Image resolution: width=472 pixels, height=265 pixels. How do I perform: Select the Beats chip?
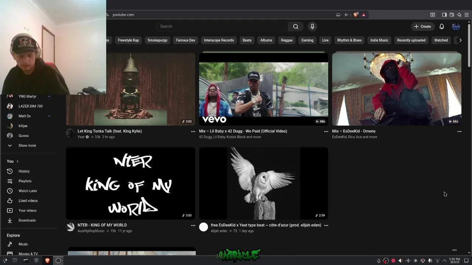(247, 40)
